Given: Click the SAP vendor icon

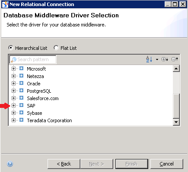Looking at the screenshot, I should pos(21,105).
